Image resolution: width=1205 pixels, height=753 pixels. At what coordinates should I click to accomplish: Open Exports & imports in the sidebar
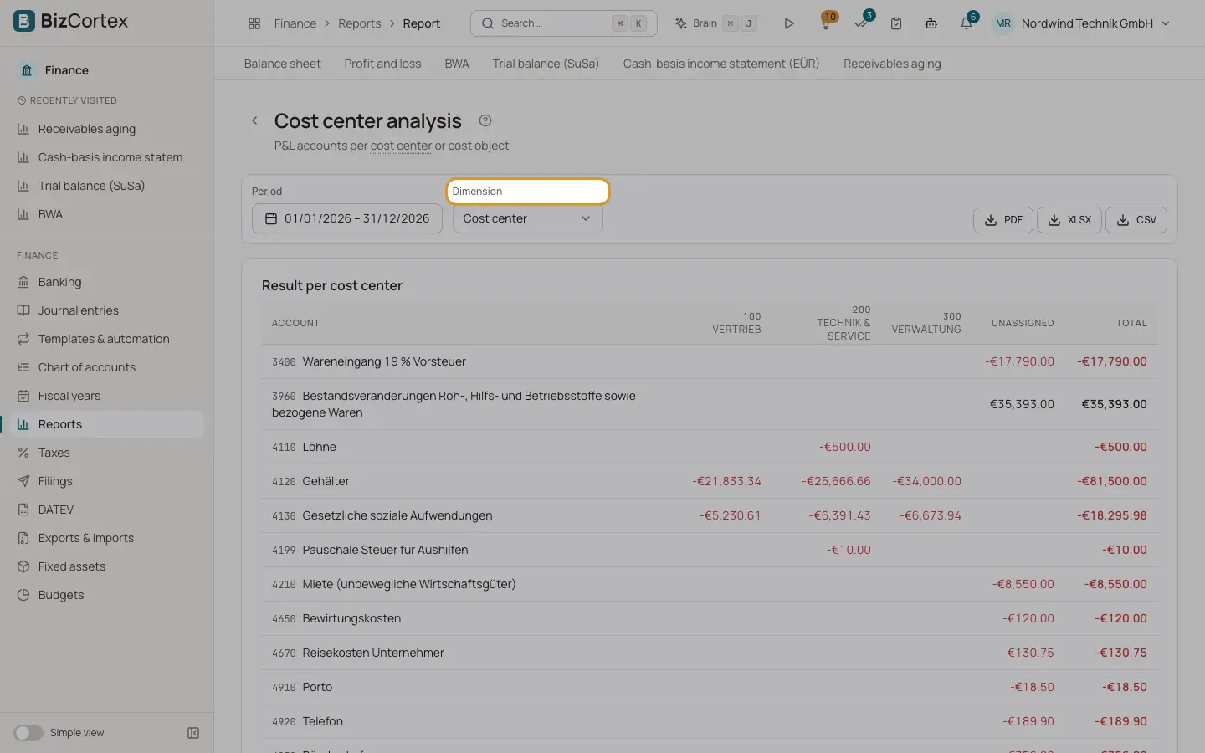click(107, 538)
